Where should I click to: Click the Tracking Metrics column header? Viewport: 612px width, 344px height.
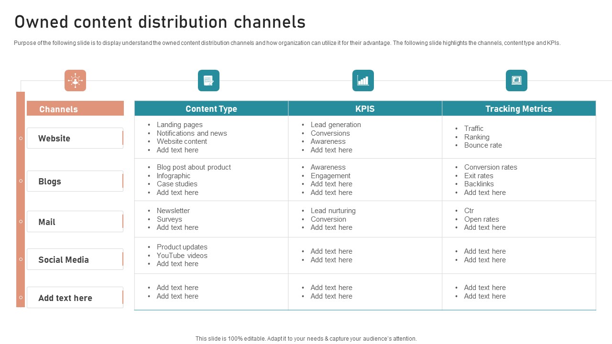coord(519,108)
